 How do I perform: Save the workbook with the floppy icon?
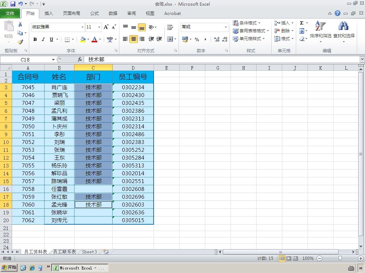12,4
